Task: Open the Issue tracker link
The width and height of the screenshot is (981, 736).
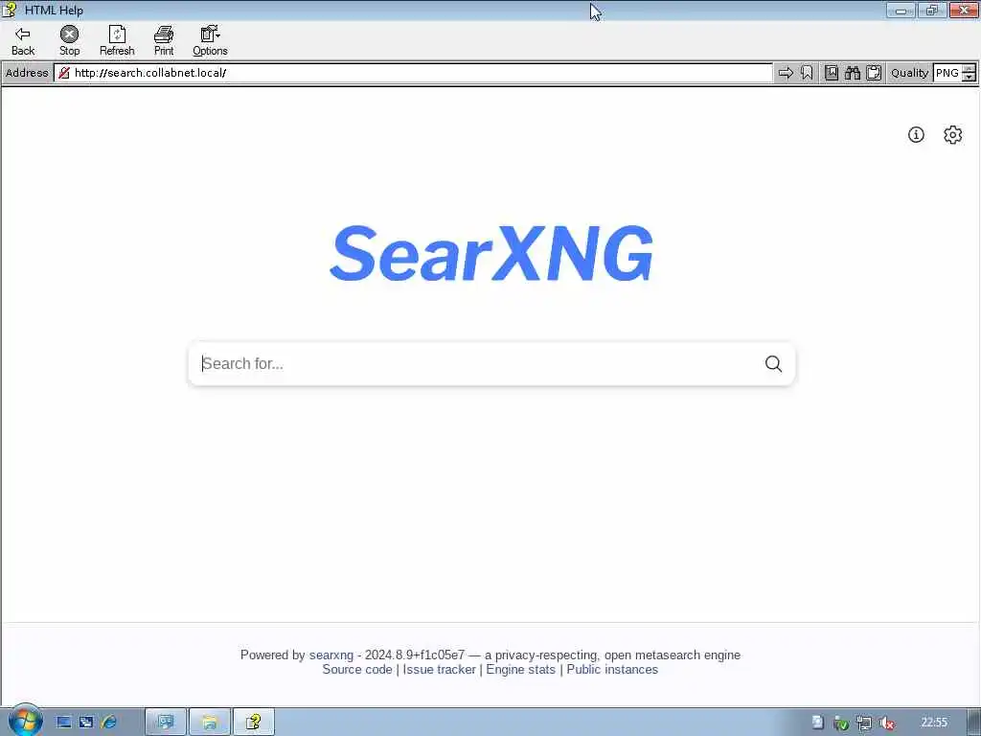Action: click(x=439, y=670)
